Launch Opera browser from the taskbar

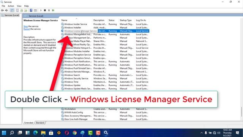pyautogui.click(x=67, y=133)
